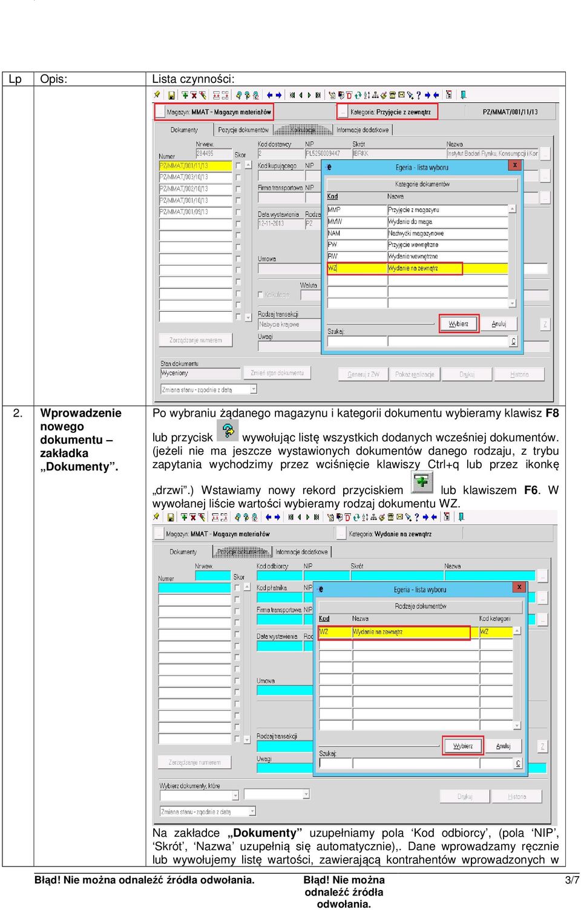Tick Skor checkbox for PZ/MMAT/001/09/13 row
The width and height of the screenshot is (581, 910).
tap(238, 212)
